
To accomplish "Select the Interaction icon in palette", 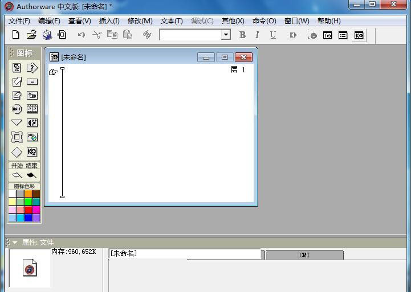I will tap(32, 68).
